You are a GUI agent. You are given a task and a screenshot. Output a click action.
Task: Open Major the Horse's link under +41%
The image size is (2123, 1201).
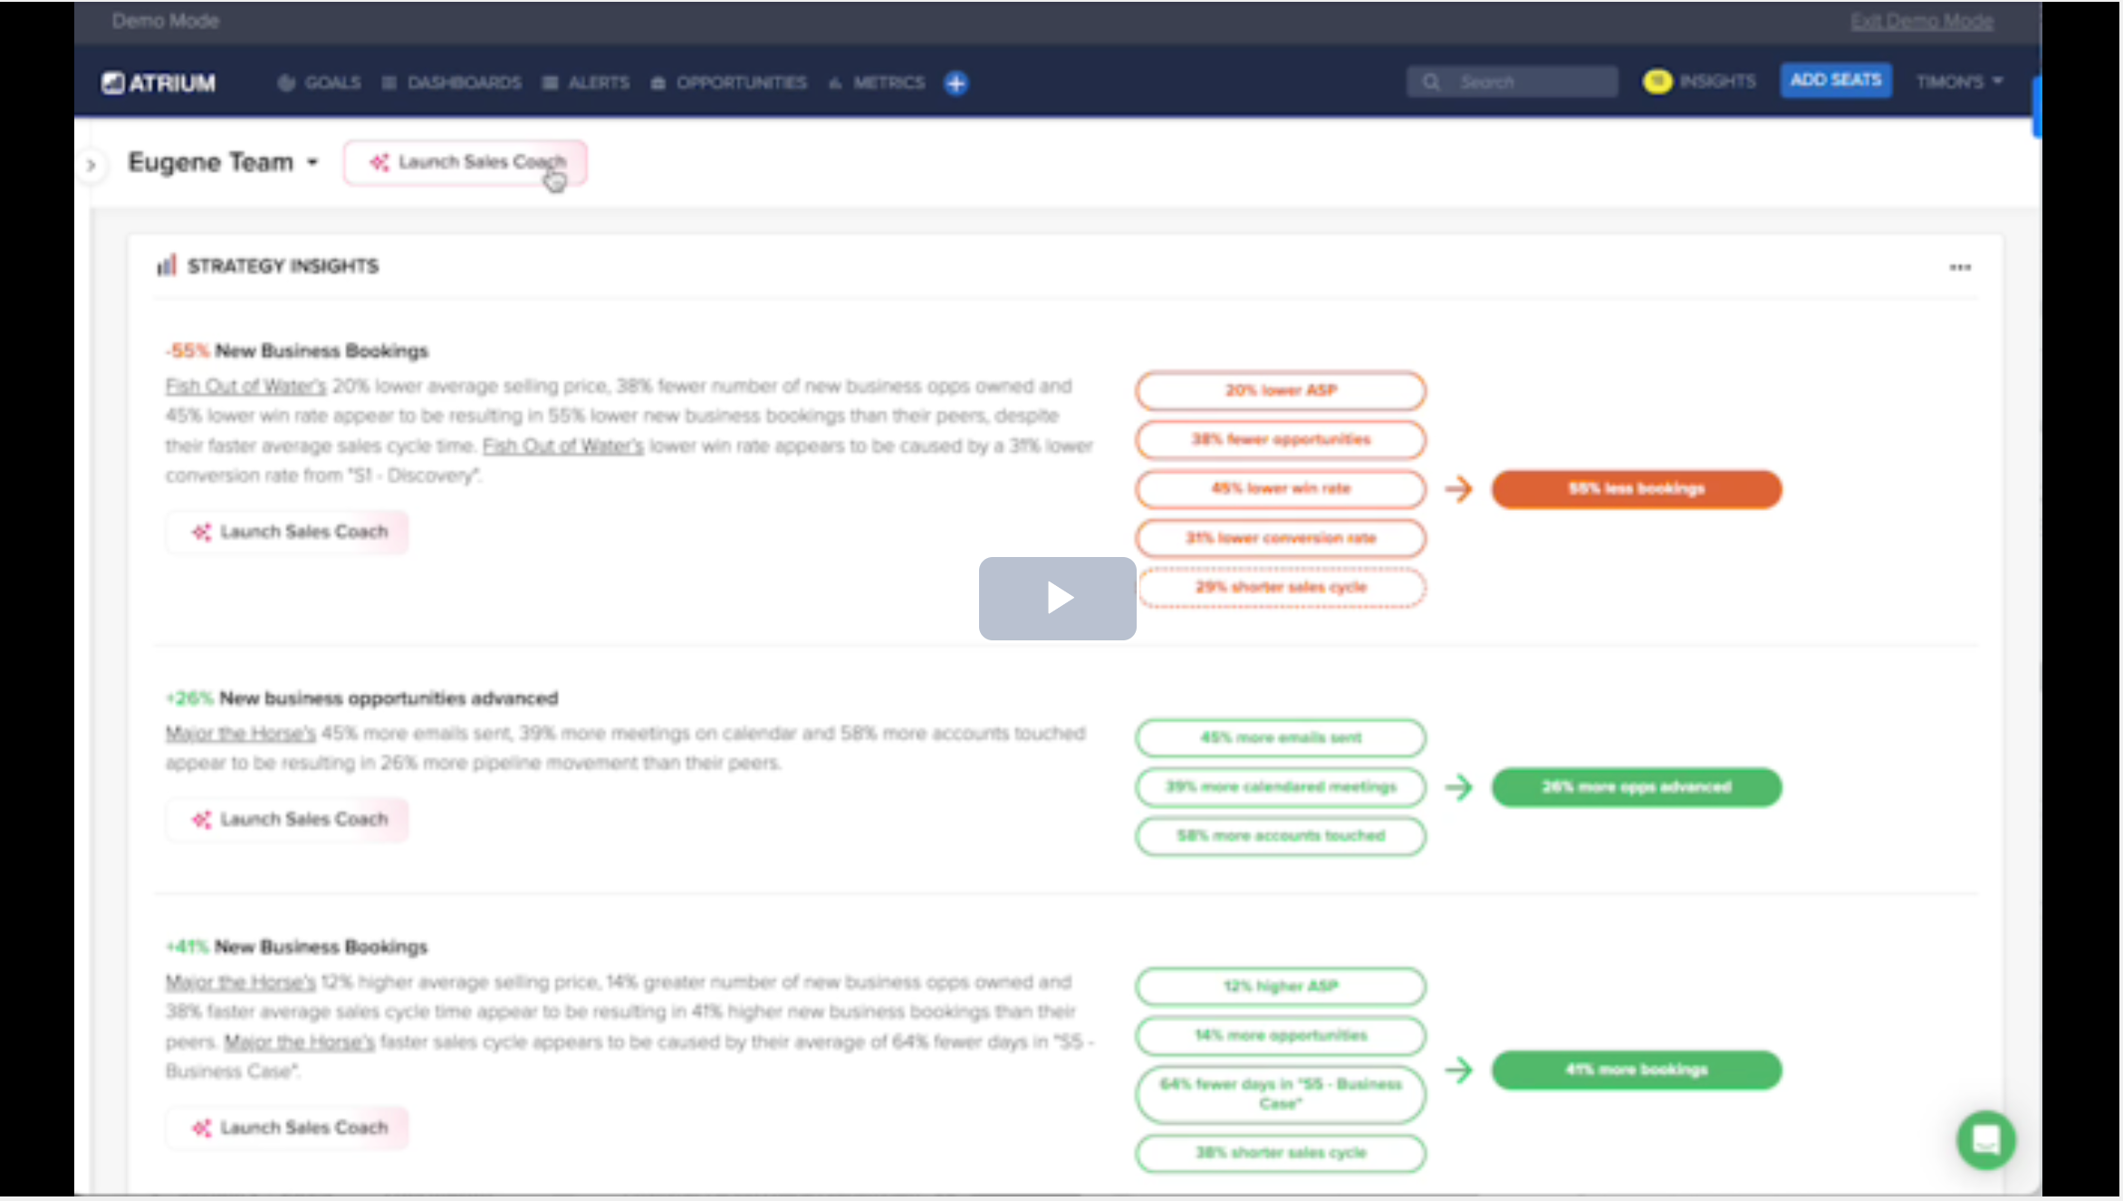coord(240,982)
